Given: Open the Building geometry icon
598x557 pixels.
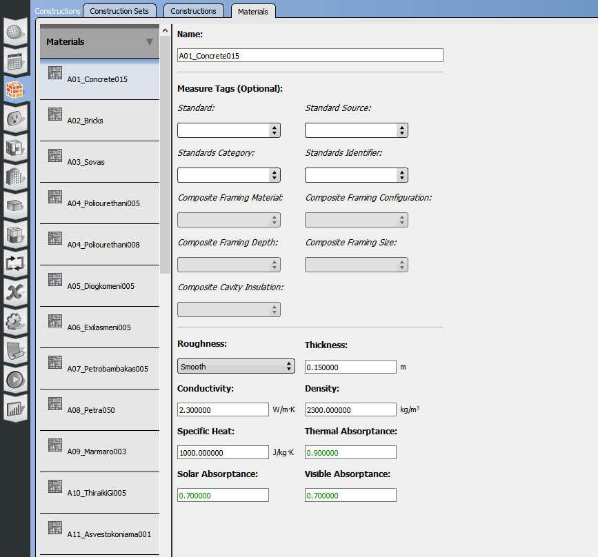Looking at the screenshot, I should click(15, 176).
